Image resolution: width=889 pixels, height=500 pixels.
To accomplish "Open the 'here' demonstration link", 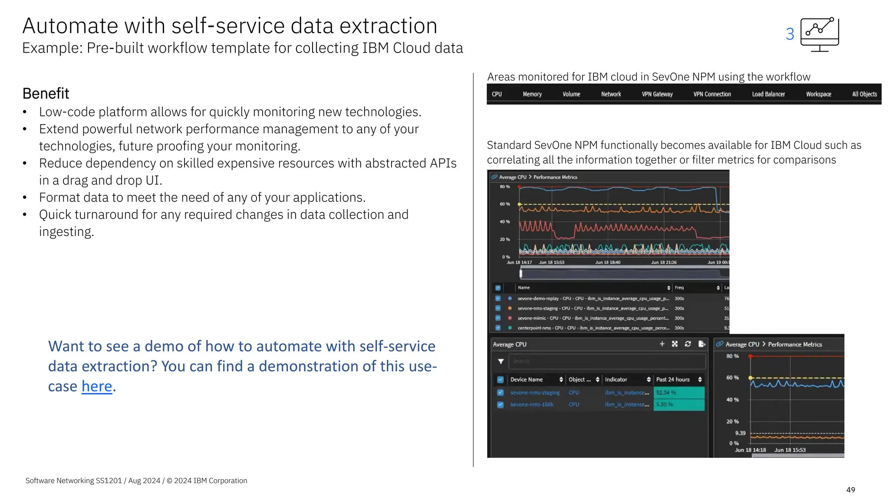I will click(97, 386).
